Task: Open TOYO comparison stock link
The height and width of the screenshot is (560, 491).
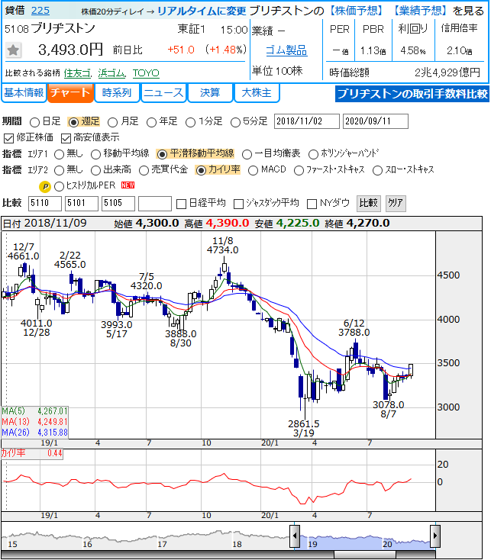Action: (146, 73)
